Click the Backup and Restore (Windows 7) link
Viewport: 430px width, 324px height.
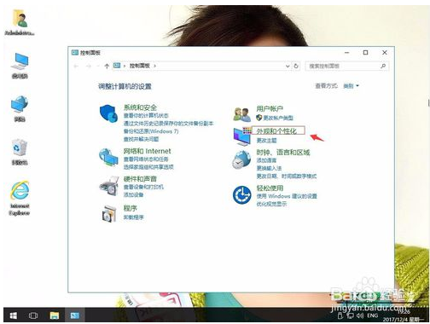[151, 131]
